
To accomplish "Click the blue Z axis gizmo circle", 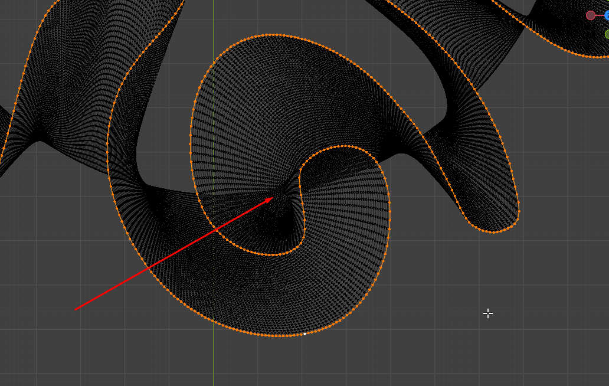I will click(x=607, y=15).
